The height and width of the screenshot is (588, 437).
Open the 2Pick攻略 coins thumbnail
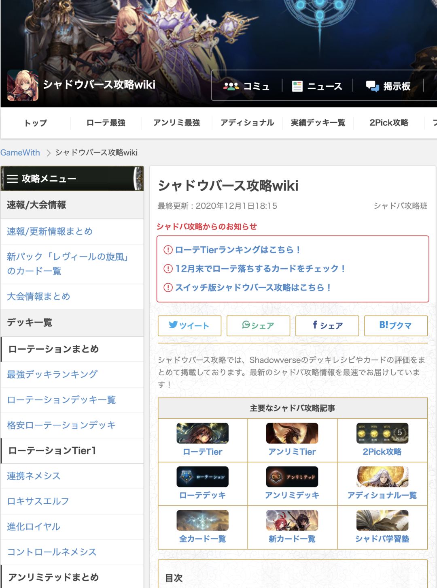coord(382,433)
